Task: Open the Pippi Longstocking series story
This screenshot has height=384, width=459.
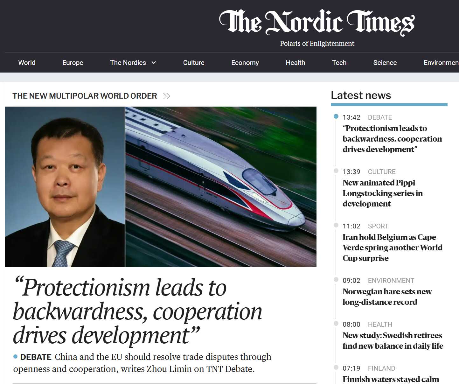Action: point(383,193)
